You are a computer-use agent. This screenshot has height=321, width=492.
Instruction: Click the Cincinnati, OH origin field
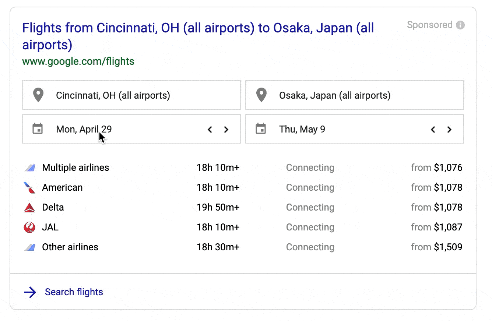131,95
